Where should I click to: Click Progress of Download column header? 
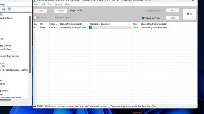(x=100, y=24)
